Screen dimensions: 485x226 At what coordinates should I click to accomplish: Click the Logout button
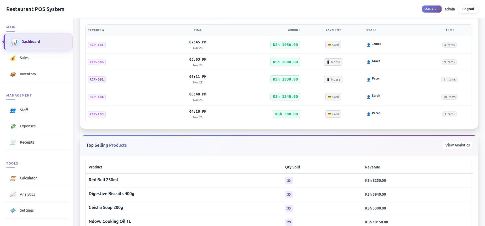coord(468,9)
